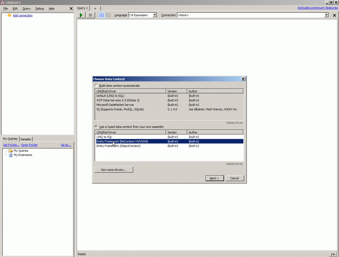
Task: Select Build data context automatically option
Action: [x=96, y=85]
